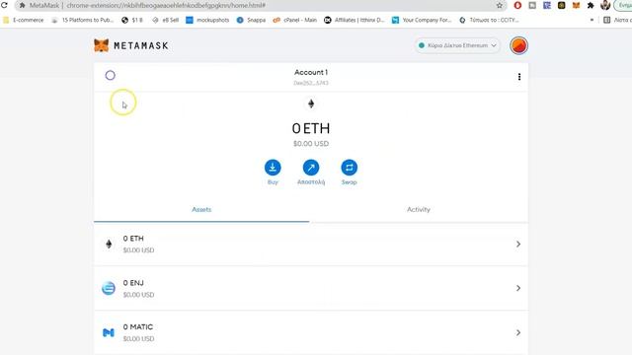Click the Ethereum icon in ETH row

tap(109, 244)
